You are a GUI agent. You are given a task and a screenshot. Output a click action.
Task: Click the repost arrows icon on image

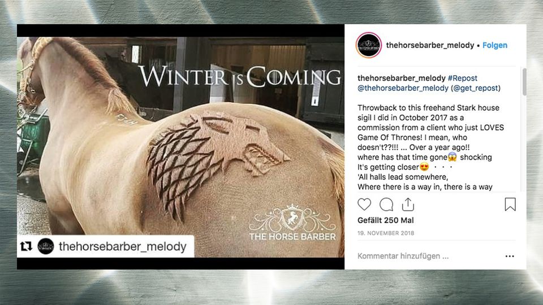click(27, 246)
